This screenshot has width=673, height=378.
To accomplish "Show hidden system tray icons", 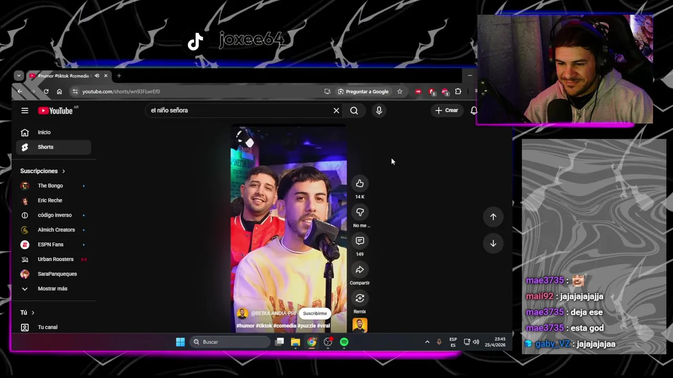I will (427, 342).
